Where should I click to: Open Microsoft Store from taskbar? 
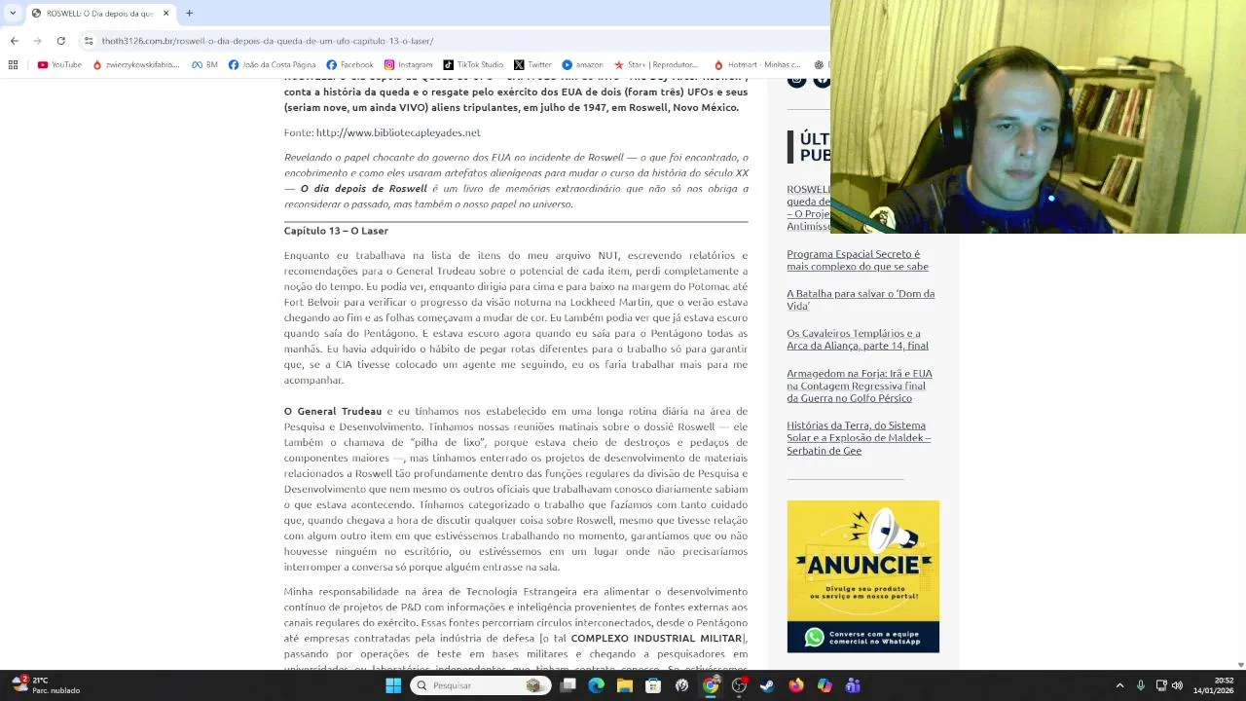click(653, 685)
